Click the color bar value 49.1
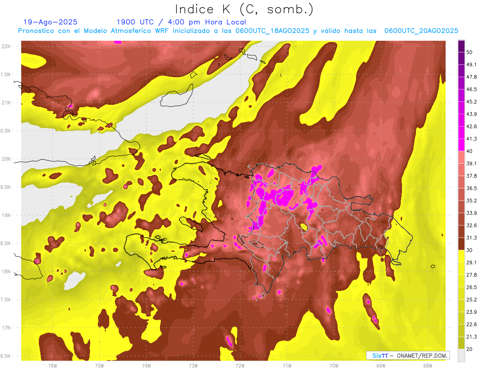 (x=472, y=65)
